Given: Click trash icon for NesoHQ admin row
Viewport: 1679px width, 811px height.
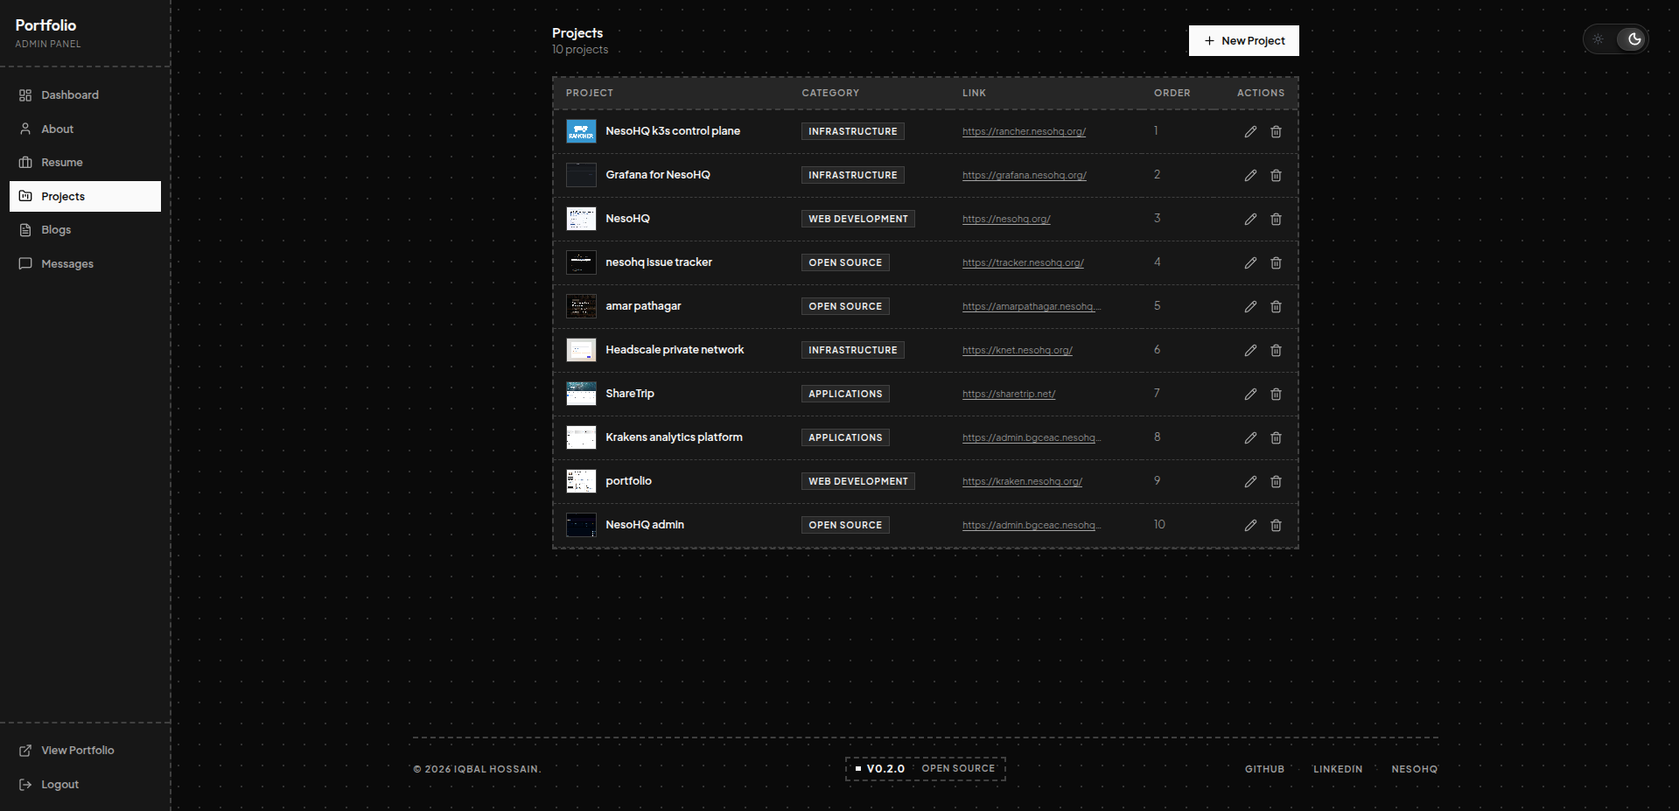Looking at the screenshot, I should 1276,525.
